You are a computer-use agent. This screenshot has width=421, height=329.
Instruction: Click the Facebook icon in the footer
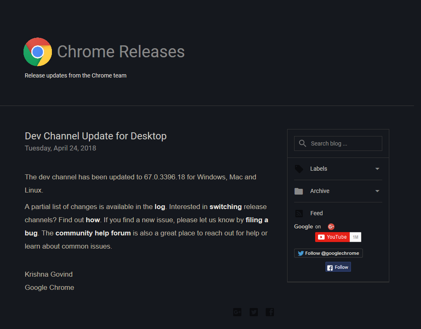270,312
